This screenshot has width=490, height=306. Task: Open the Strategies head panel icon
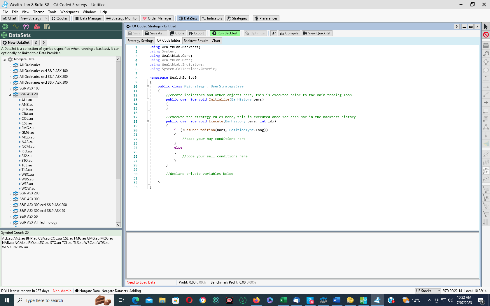point(26,27)
